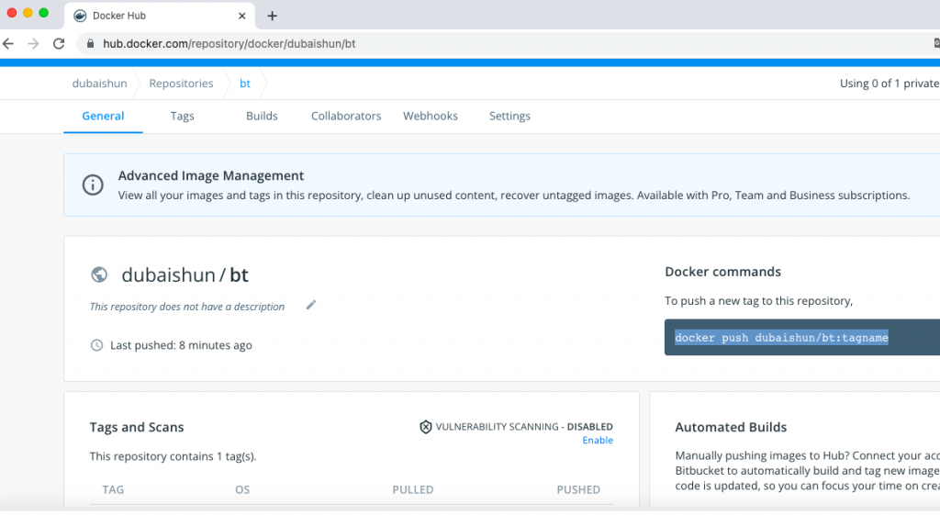The width and height of the screenshot is (940, 515).
Task: Close the Docker Hub tab
Action: 241,17
